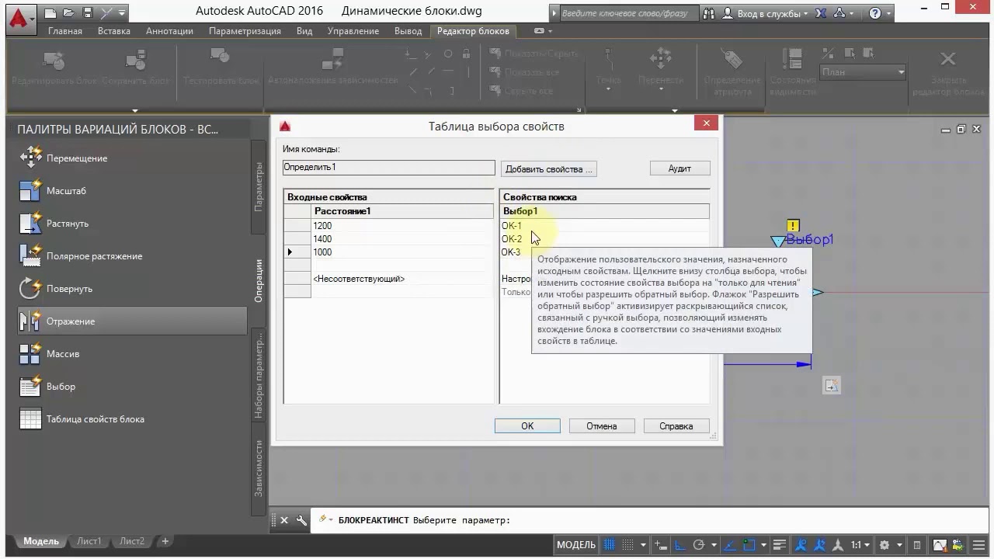Click the Расстояние1 column header
Screen dimensions: 994x559
(x=402, y=211)
